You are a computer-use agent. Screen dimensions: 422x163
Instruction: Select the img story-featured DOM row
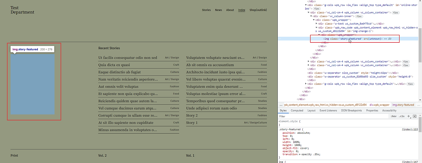[x=348, y=39]
